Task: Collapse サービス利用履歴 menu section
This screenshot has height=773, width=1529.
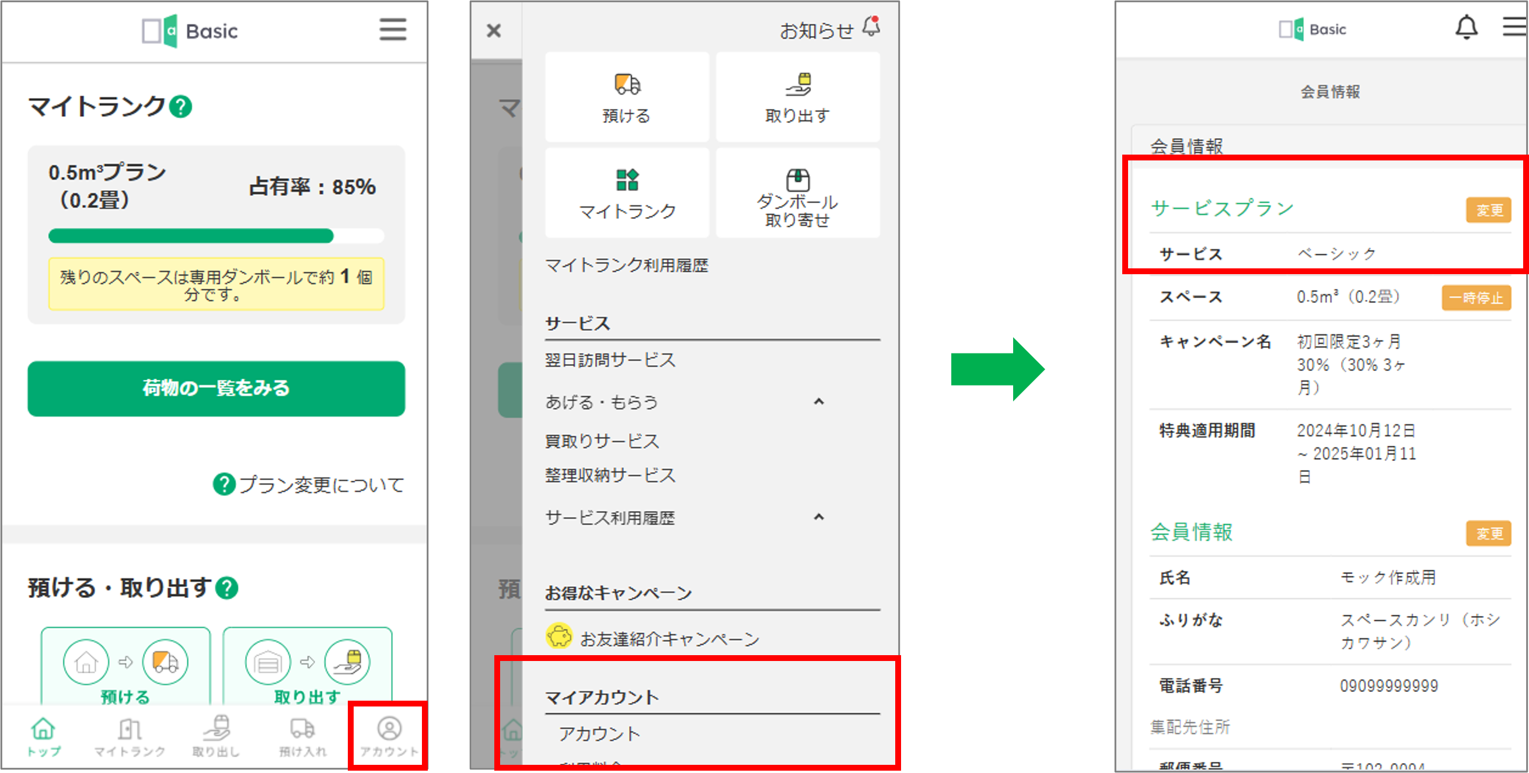Action: tap(819, 517)
